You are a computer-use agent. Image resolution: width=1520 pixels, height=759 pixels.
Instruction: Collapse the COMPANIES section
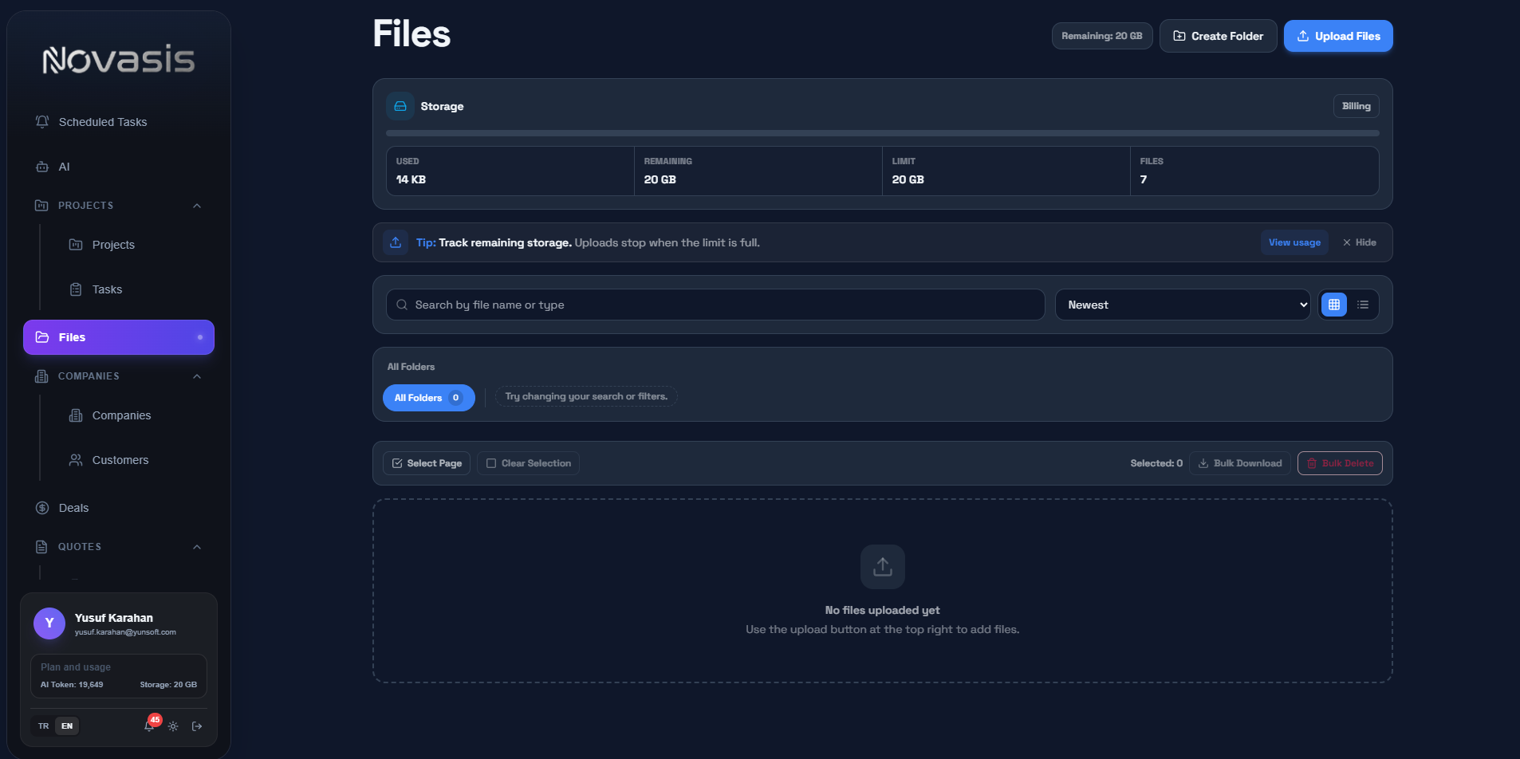197,376
